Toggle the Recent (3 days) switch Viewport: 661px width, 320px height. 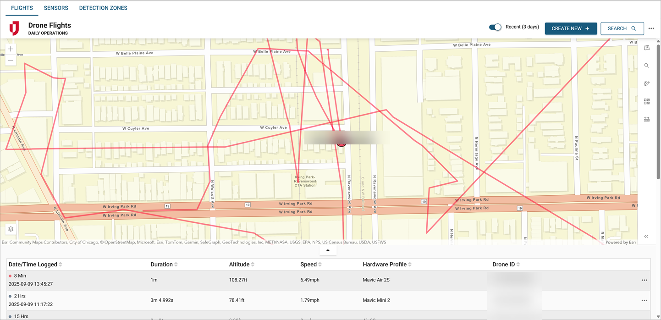click(495, 27)
